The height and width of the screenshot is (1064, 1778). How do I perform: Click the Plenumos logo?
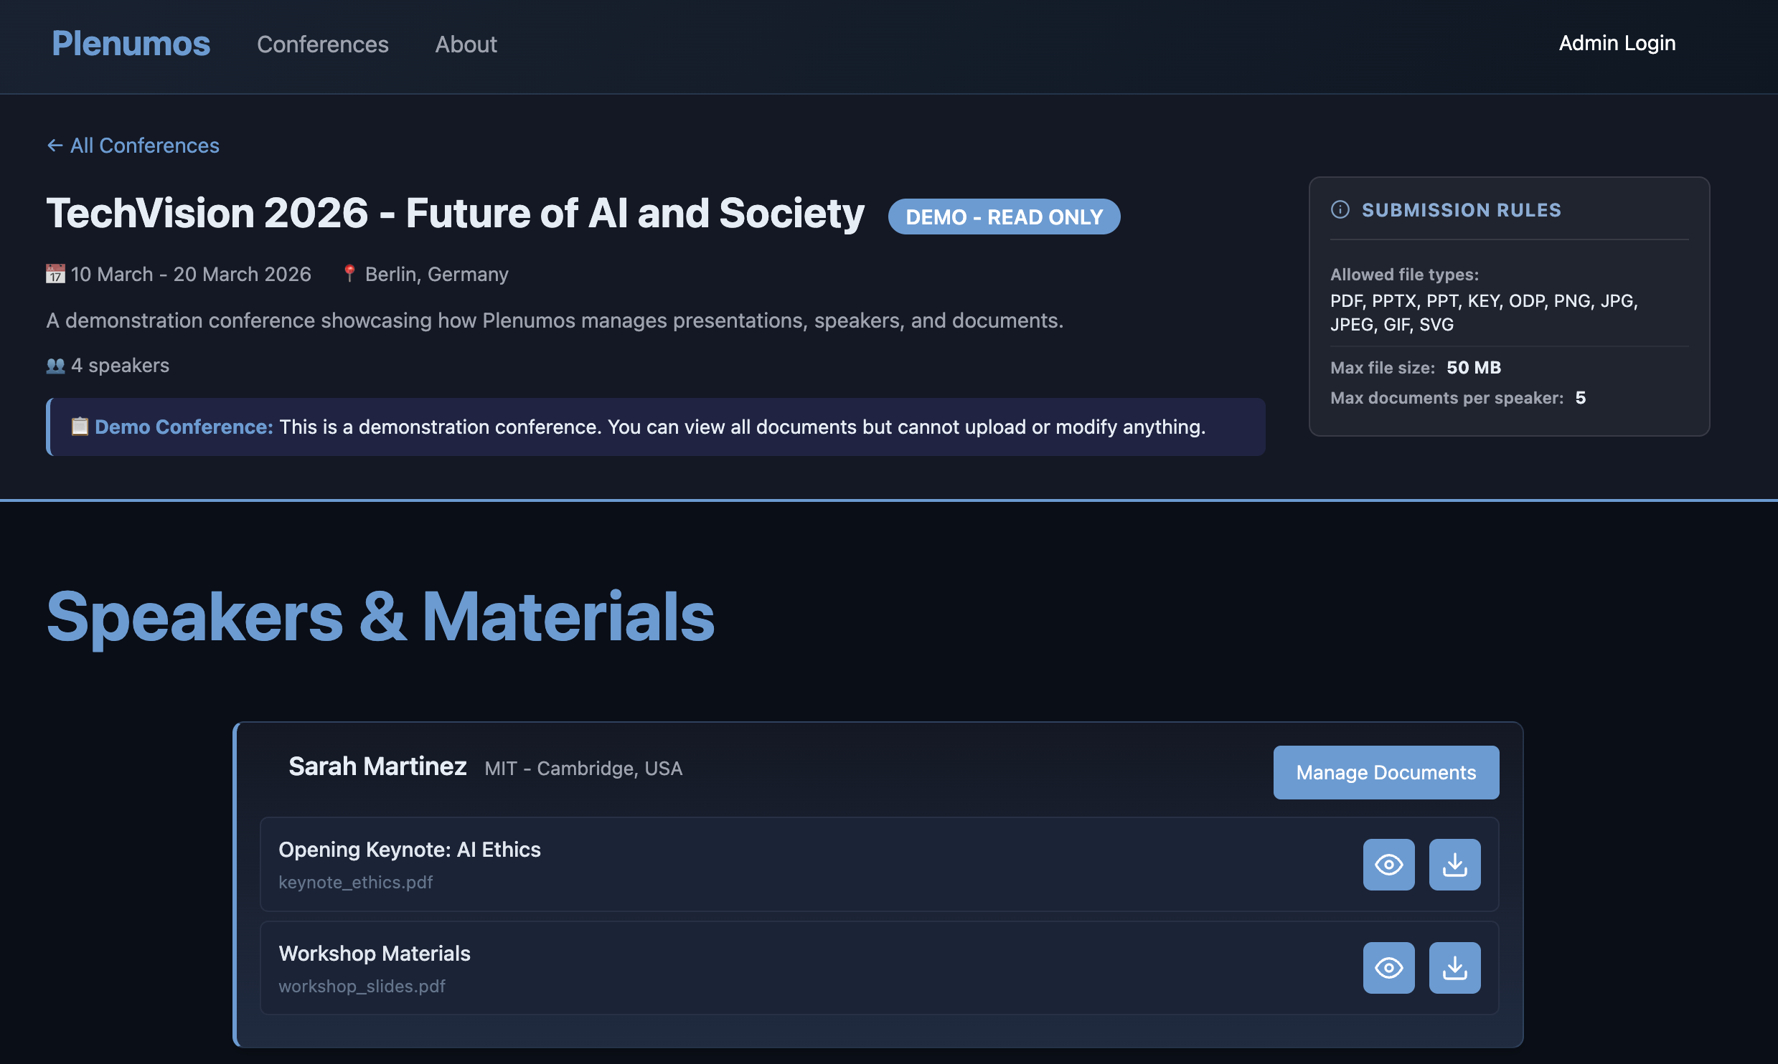pyautogui.click(x=130, y=44)
